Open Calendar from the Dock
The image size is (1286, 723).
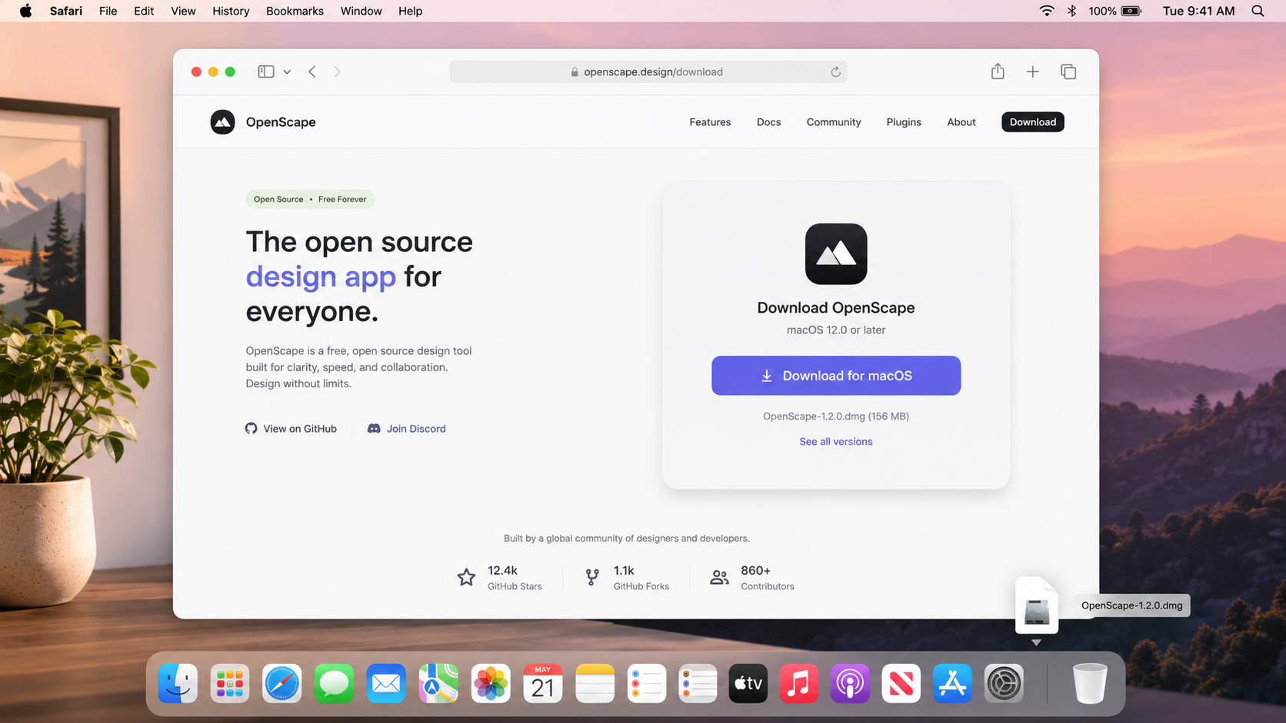(543, 683)
